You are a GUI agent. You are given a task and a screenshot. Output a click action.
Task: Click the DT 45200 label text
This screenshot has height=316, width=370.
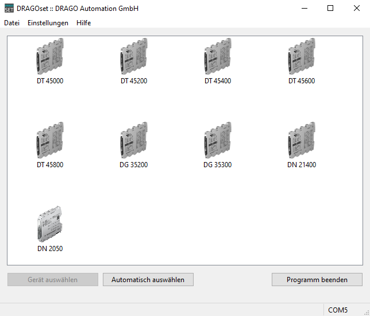(x=134, y=81)
